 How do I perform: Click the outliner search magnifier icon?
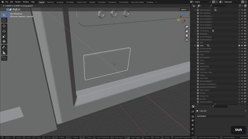[211, 6]
